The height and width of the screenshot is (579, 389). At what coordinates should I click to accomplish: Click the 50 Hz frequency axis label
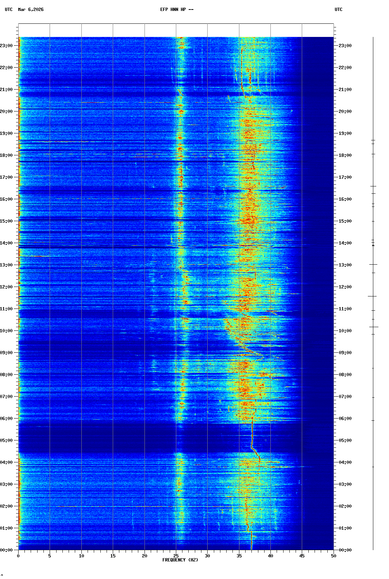[x=334, y=556]
